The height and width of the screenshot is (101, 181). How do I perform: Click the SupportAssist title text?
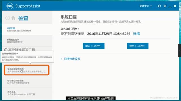[28, 6]
